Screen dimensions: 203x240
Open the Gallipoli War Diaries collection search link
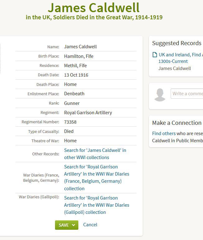96,205
